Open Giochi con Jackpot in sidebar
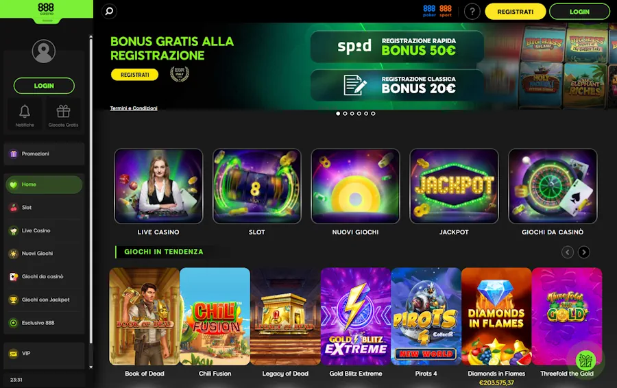617x388 pixels. coord(44,300)
